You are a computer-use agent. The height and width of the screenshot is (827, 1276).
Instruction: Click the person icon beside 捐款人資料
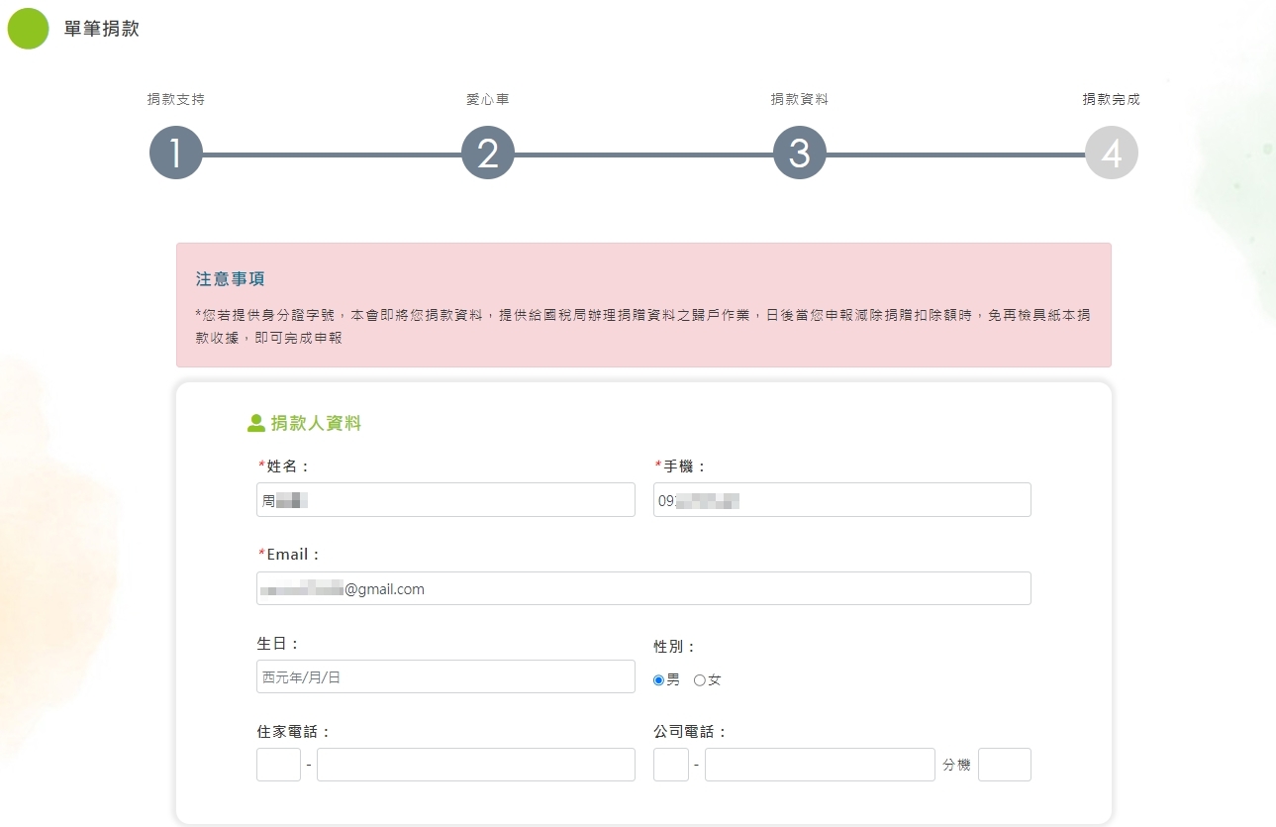point(256,424)
